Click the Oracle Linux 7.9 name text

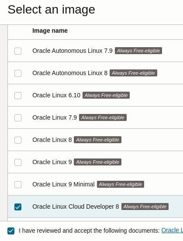point(55,117)
